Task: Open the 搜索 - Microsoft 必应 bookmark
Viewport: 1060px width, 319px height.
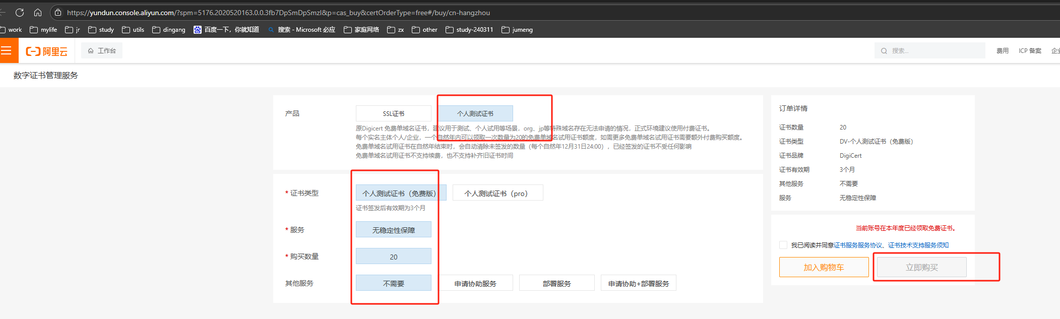Action: 301,30
